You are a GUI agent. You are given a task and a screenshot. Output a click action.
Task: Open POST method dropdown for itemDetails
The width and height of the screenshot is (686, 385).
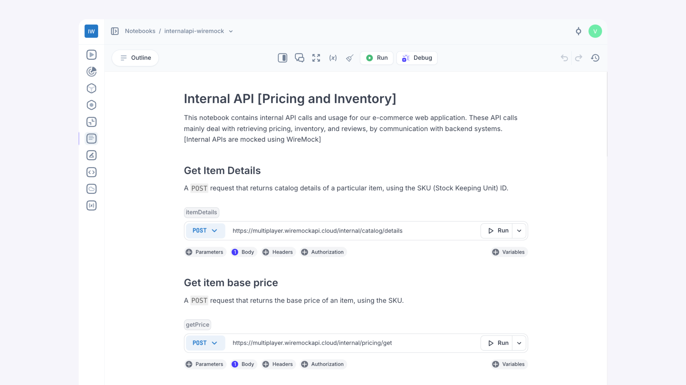[x=205, y=231]
